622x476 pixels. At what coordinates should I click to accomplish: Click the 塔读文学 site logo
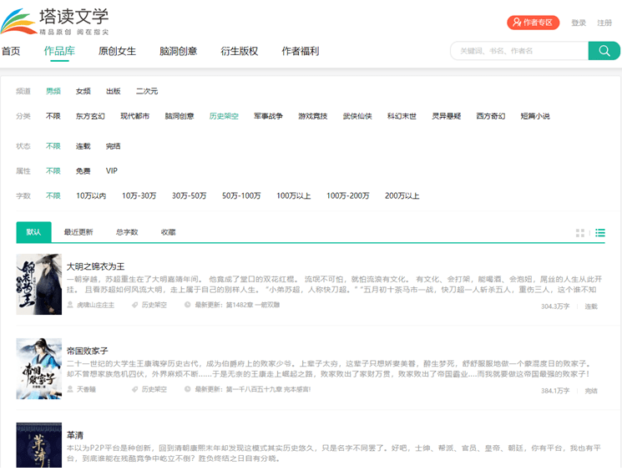(56, 21)
